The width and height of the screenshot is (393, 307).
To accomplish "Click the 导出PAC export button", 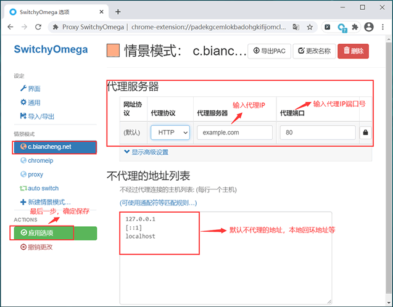I will (269, 51).
